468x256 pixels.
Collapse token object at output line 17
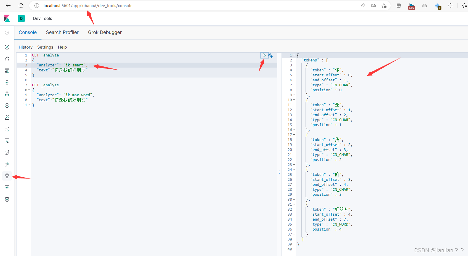click(294, 135)
